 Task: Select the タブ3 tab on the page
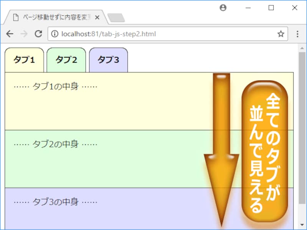tap(108, 60)
